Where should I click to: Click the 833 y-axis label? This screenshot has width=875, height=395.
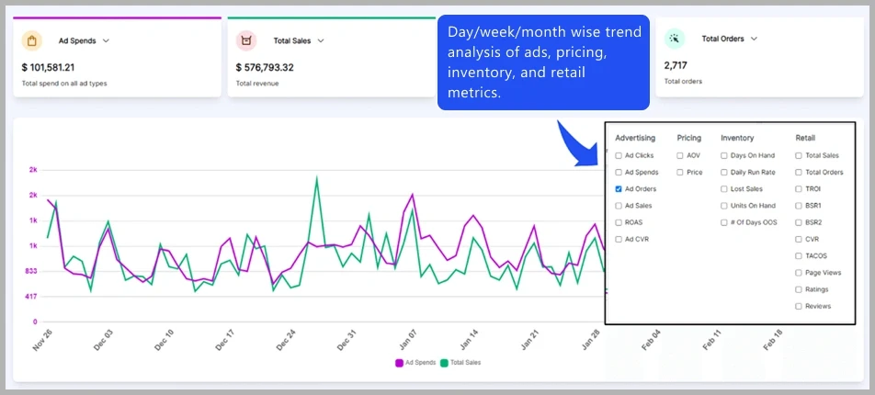click(x=31, y=271)
